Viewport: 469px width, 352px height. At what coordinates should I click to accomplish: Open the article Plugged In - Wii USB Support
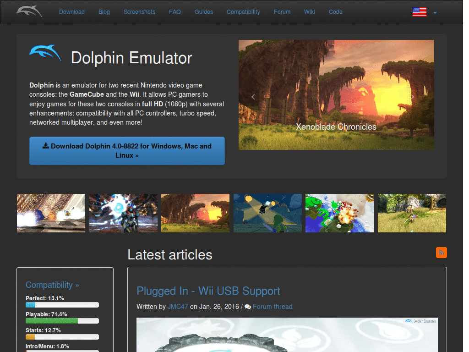pyautogui.click(x=208, y=291)
